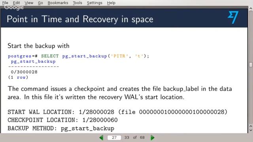Open the Edit menu
The height and width of the screenshot is (142, 253).
(16, 3)
